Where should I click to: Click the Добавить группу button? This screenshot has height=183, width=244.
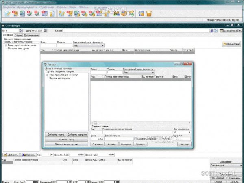(55, 134)
